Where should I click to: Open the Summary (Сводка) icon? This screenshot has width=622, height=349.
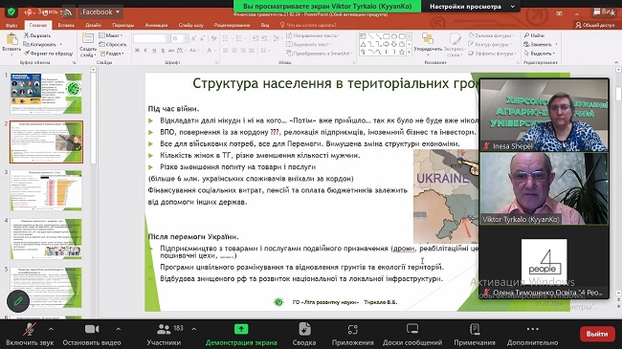304,329
